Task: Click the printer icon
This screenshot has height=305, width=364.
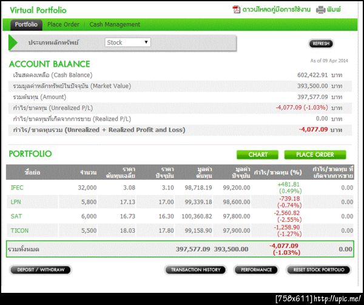Action: click(320, 10)
